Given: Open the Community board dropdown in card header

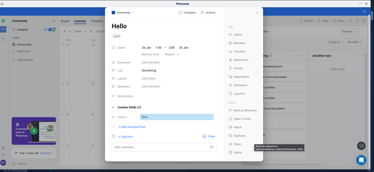Looking at the screenshot, I should (122, 13).
